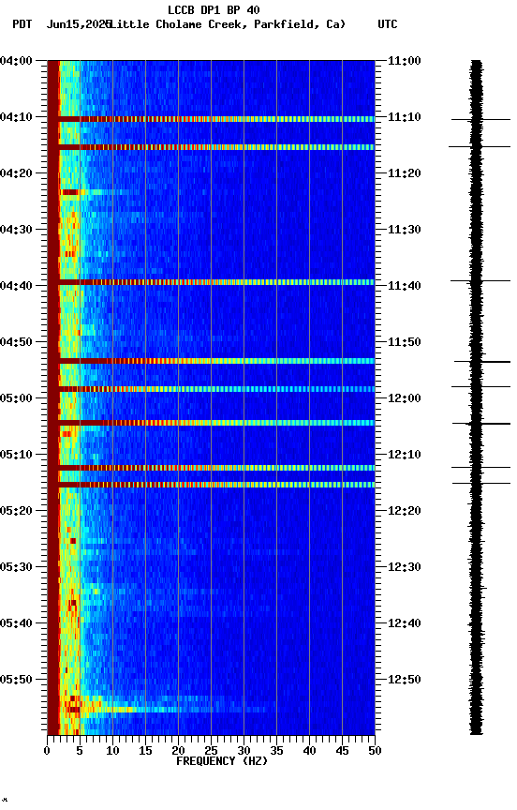Viewport: 517px width, 810px height.
Task: Click the 30 Hz frequency tick label
Action: (x=244, y=751)
